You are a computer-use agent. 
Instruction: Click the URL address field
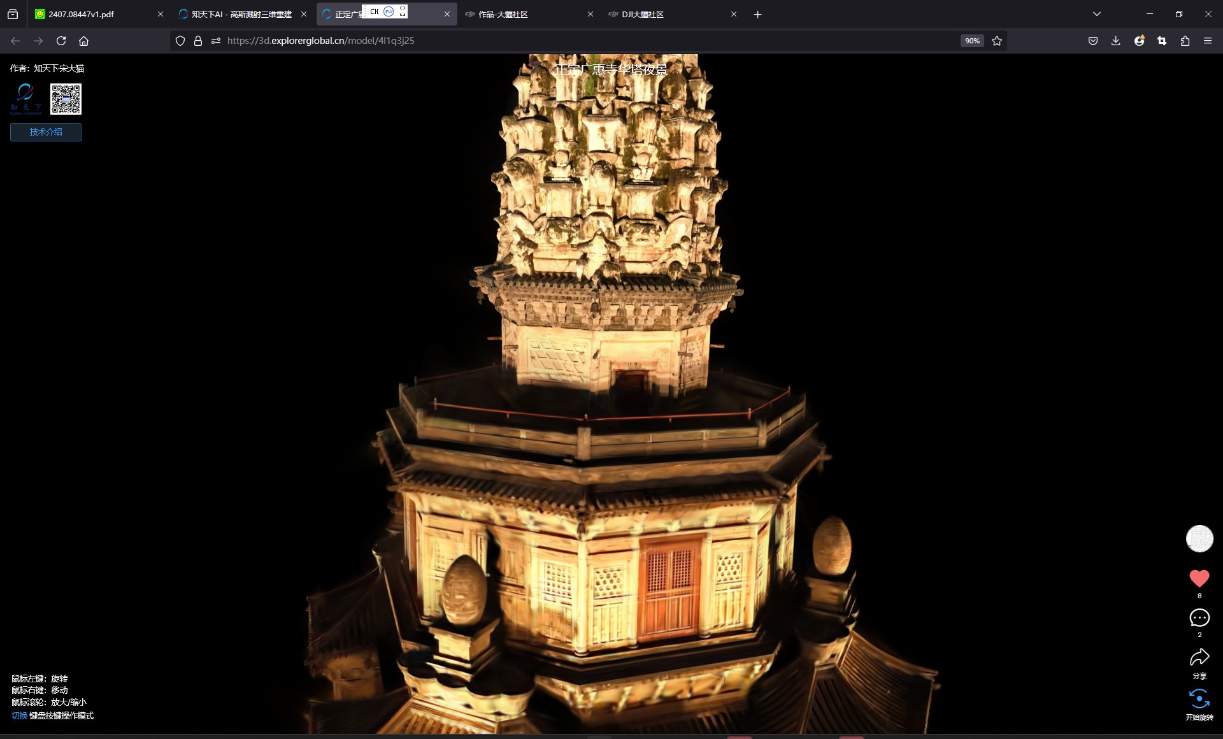click(x=589, y=41)
